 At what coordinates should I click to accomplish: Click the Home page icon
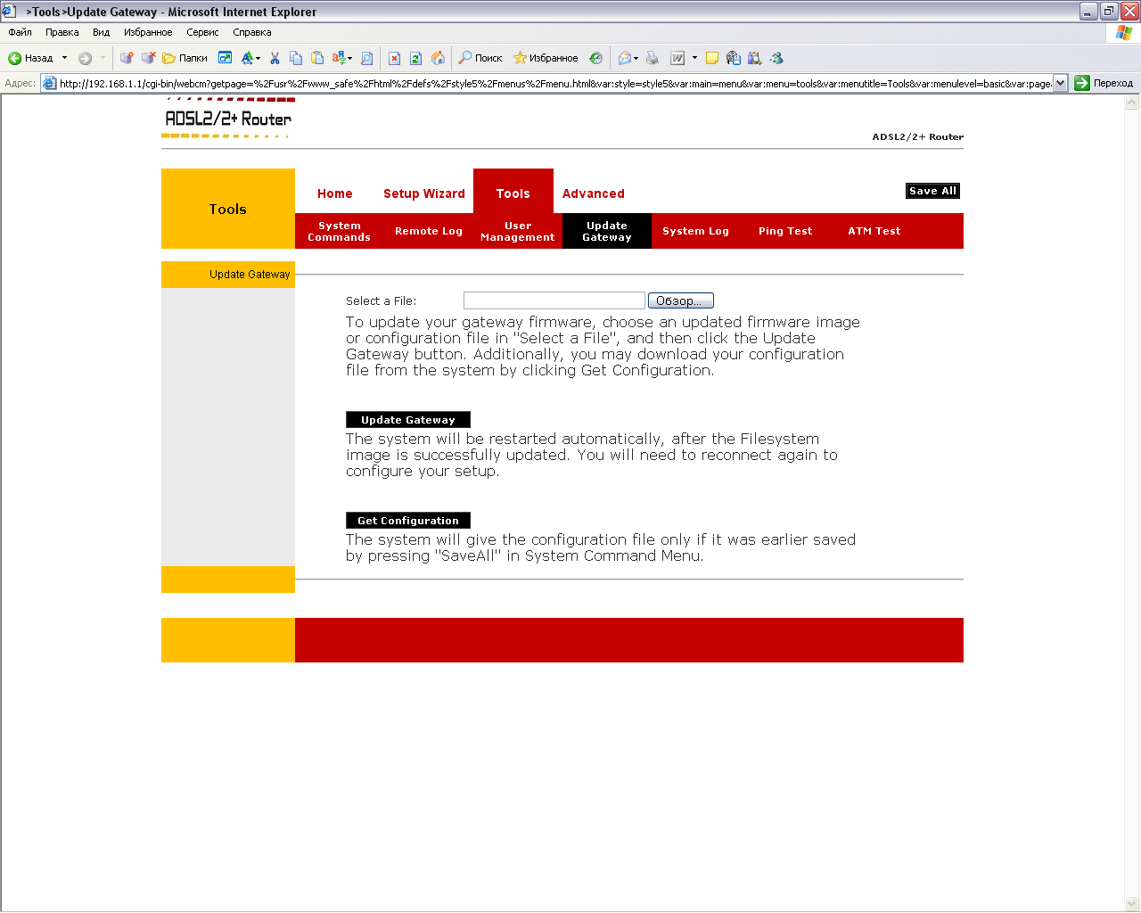point(438,58)
